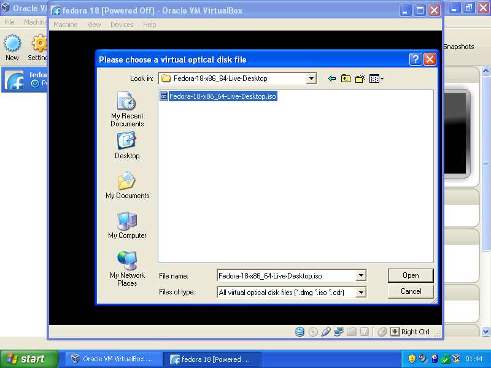Expand the Look in folder dropdown
This screenshot has height=368, width=491.
coord(311,79)
